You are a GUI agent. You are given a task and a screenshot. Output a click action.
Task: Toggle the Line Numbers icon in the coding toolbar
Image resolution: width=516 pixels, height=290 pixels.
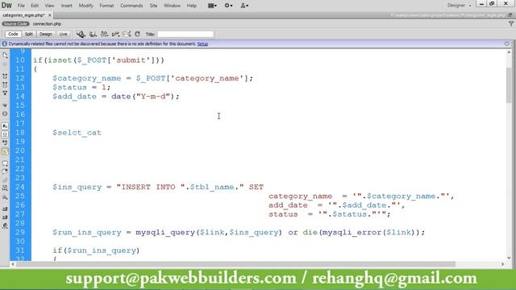tap(5, 126)
